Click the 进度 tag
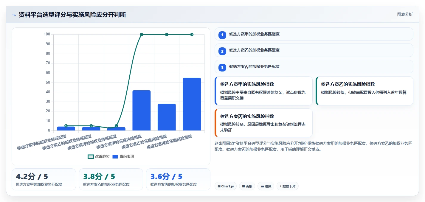The height and width of the screenshot is (202, 425). tap(266, 186)
